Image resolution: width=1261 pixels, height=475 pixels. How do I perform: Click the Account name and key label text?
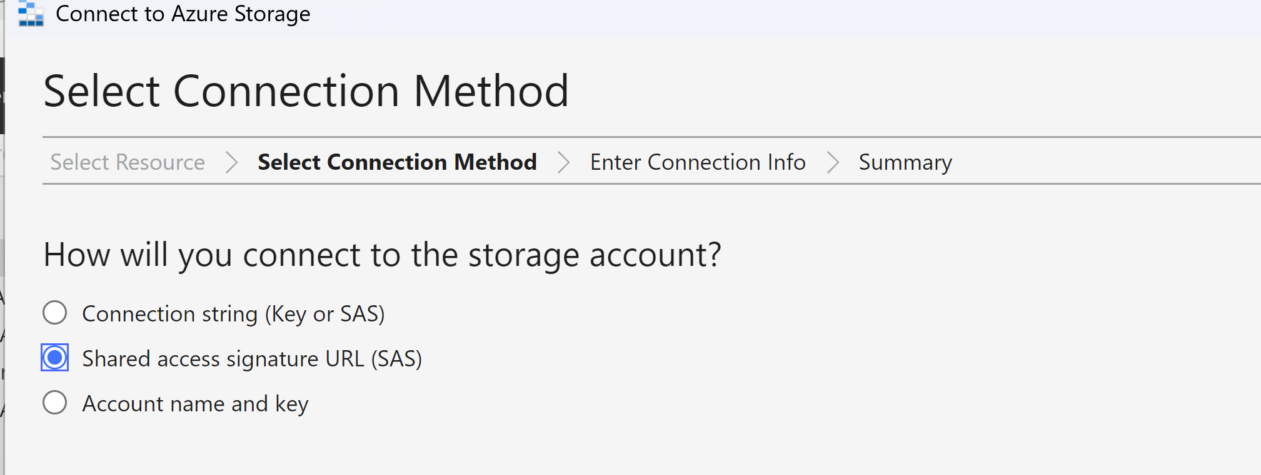[x=194, y=403]
